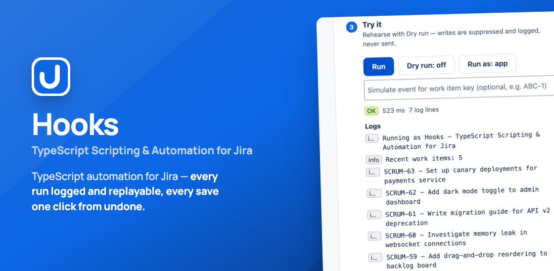The height and width of the screenshot is (271, 554).
Task: Click the log level badge next to SCRUM-59
Action: (x=375, y=258)
